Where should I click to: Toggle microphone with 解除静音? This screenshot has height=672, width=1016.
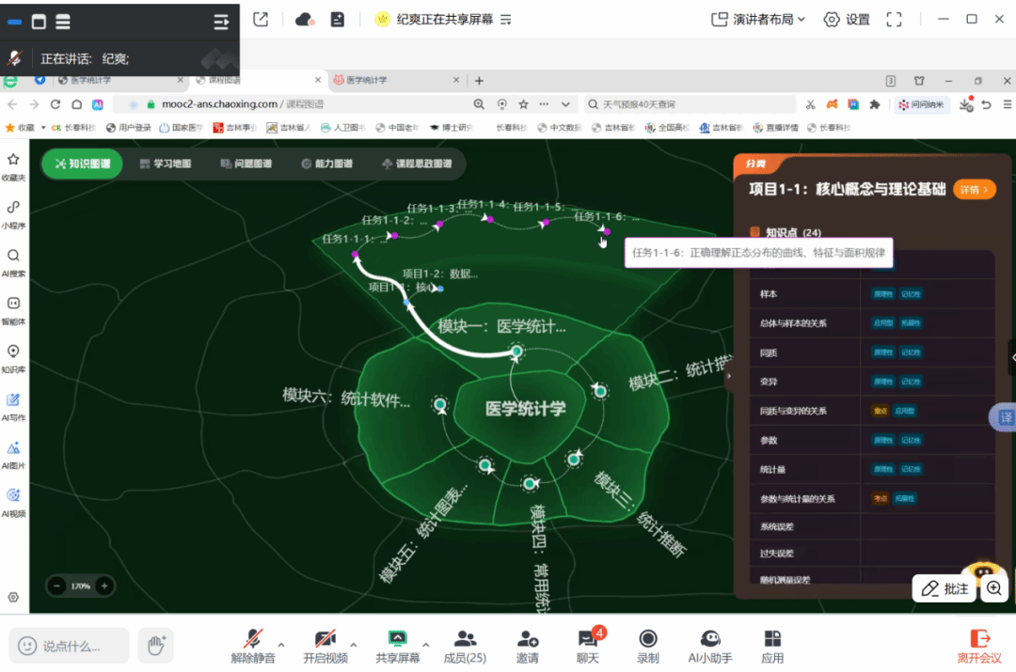[253, 640]
